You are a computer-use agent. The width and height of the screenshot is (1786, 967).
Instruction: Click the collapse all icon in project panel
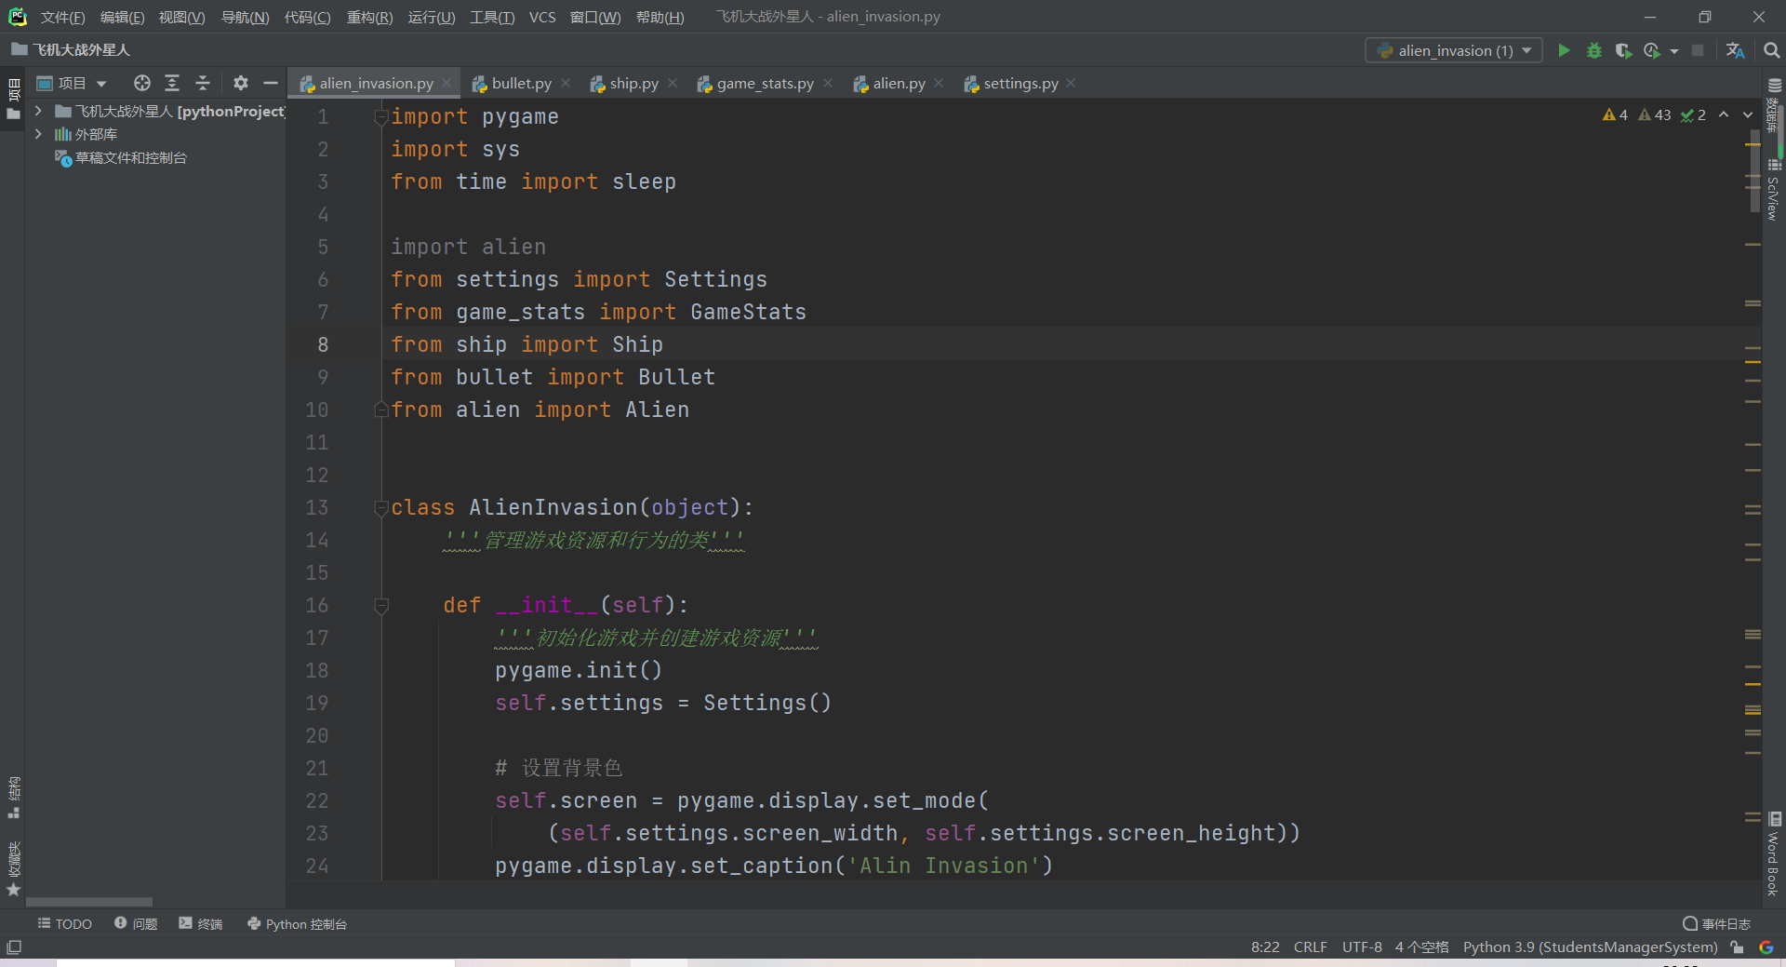coord(203,83)
